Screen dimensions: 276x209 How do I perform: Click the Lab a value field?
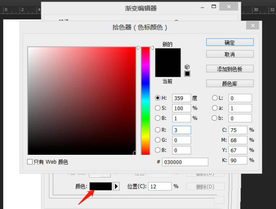240,108
